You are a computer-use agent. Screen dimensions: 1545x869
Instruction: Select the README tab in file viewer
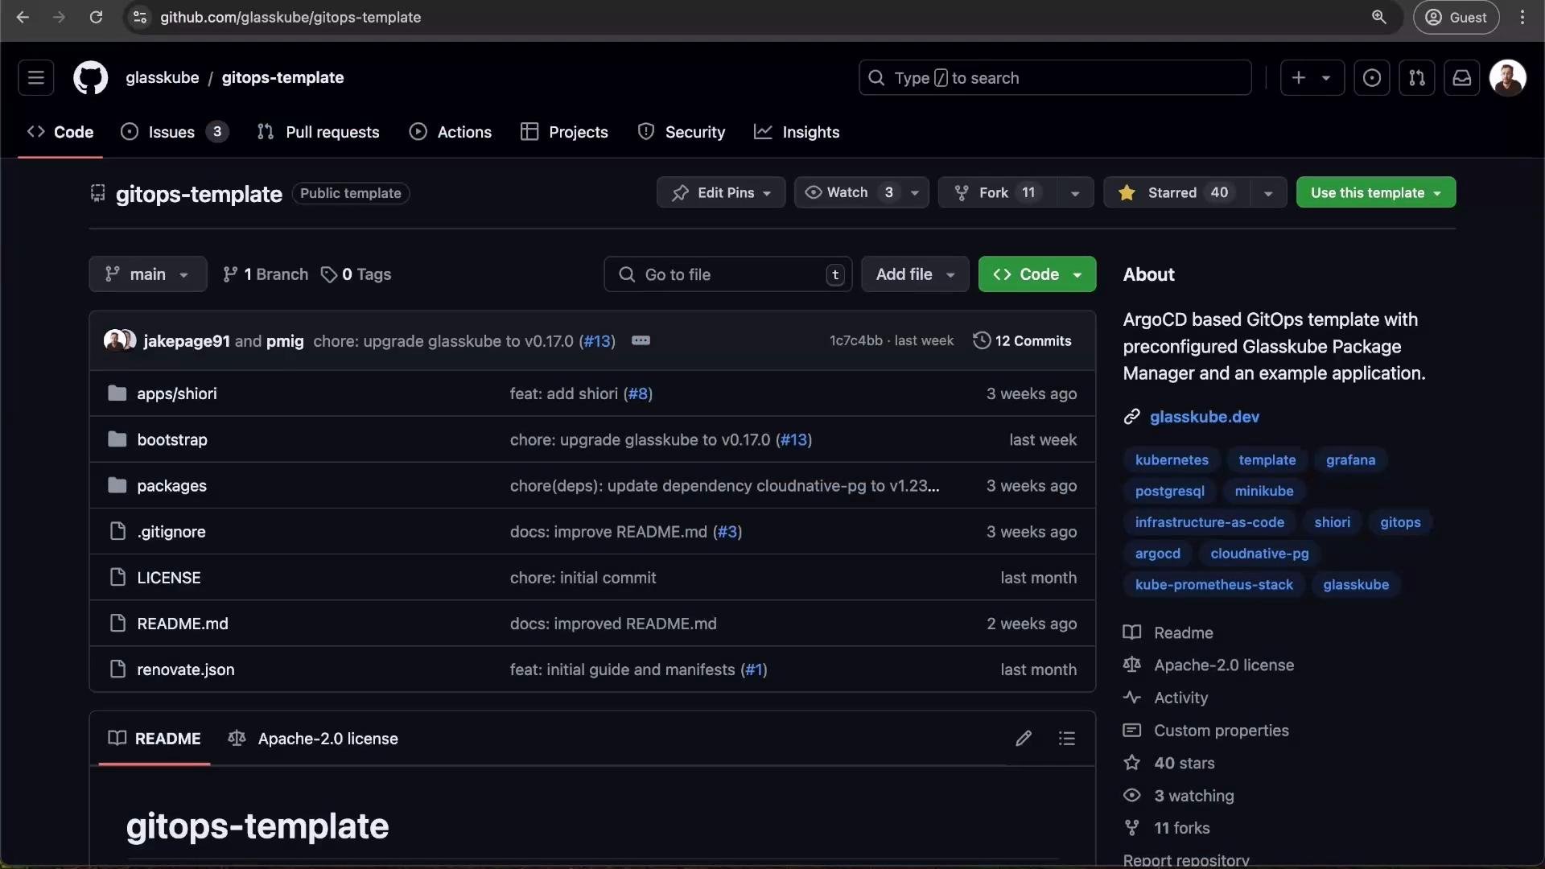click(154, 738)
